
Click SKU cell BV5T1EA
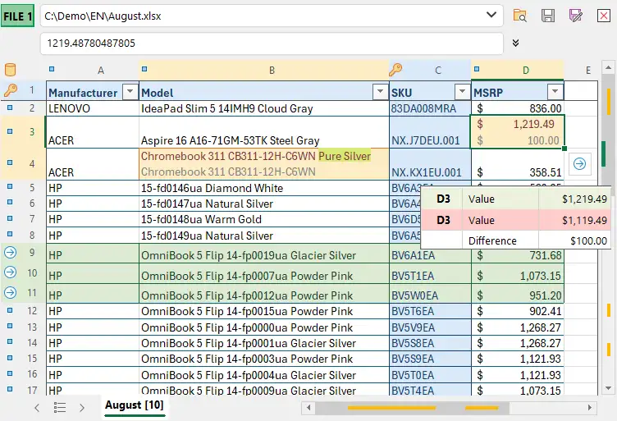point(430,273)
